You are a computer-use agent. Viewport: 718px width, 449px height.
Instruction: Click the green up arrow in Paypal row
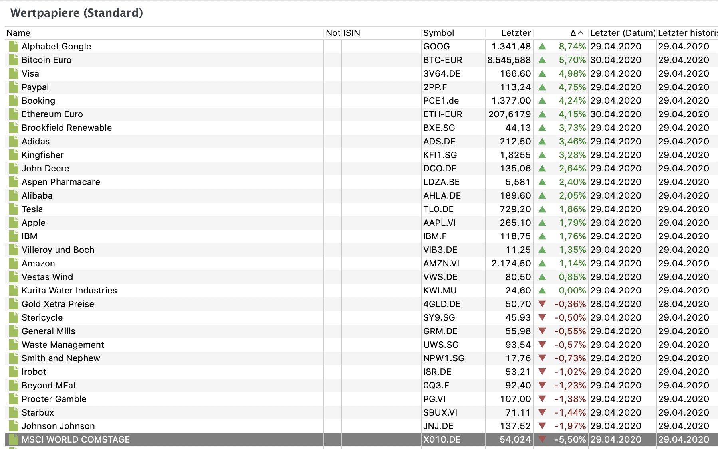point(542,87)
